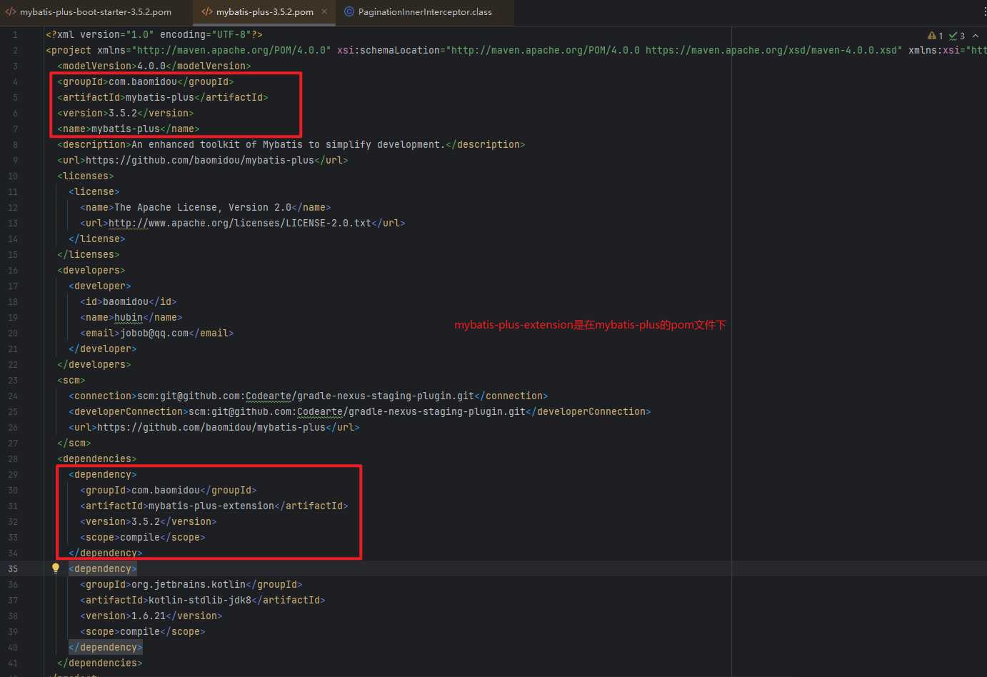
Task: Collapse the inspections widget chevron
Action: 976,36
